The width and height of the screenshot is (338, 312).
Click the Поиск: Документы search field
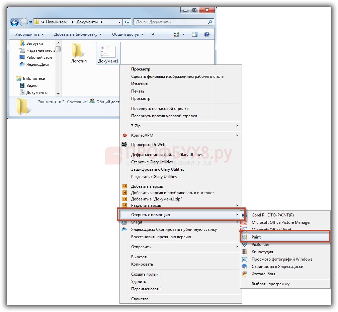pos(170,22)
